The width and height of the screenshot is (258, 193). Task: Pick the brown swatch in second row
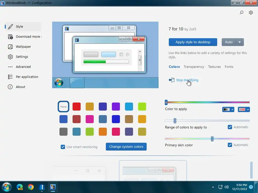pos(129,119)
